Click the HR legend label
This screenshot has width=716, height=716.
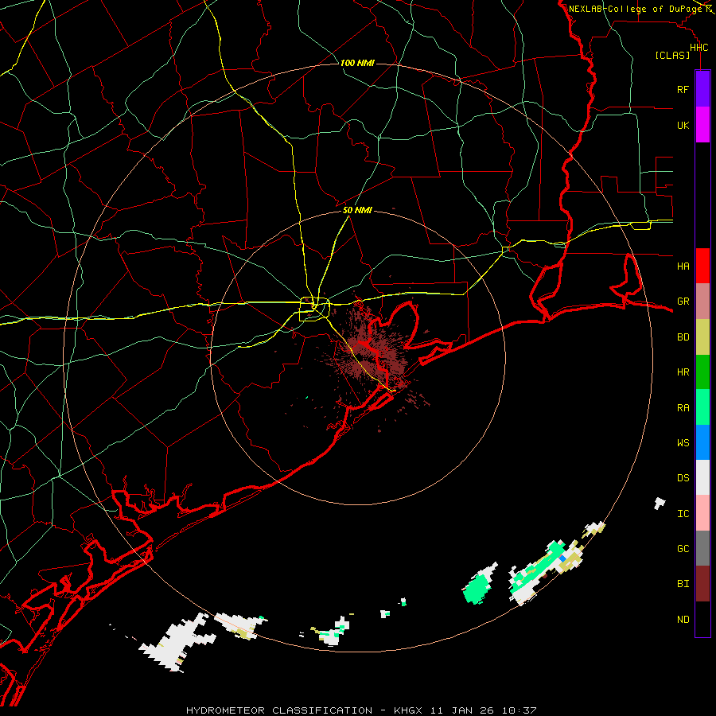click(x=683, y=372)
